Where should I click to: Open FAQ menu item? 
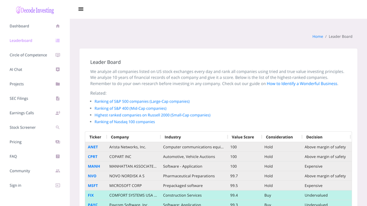click(x=13, y=156)
